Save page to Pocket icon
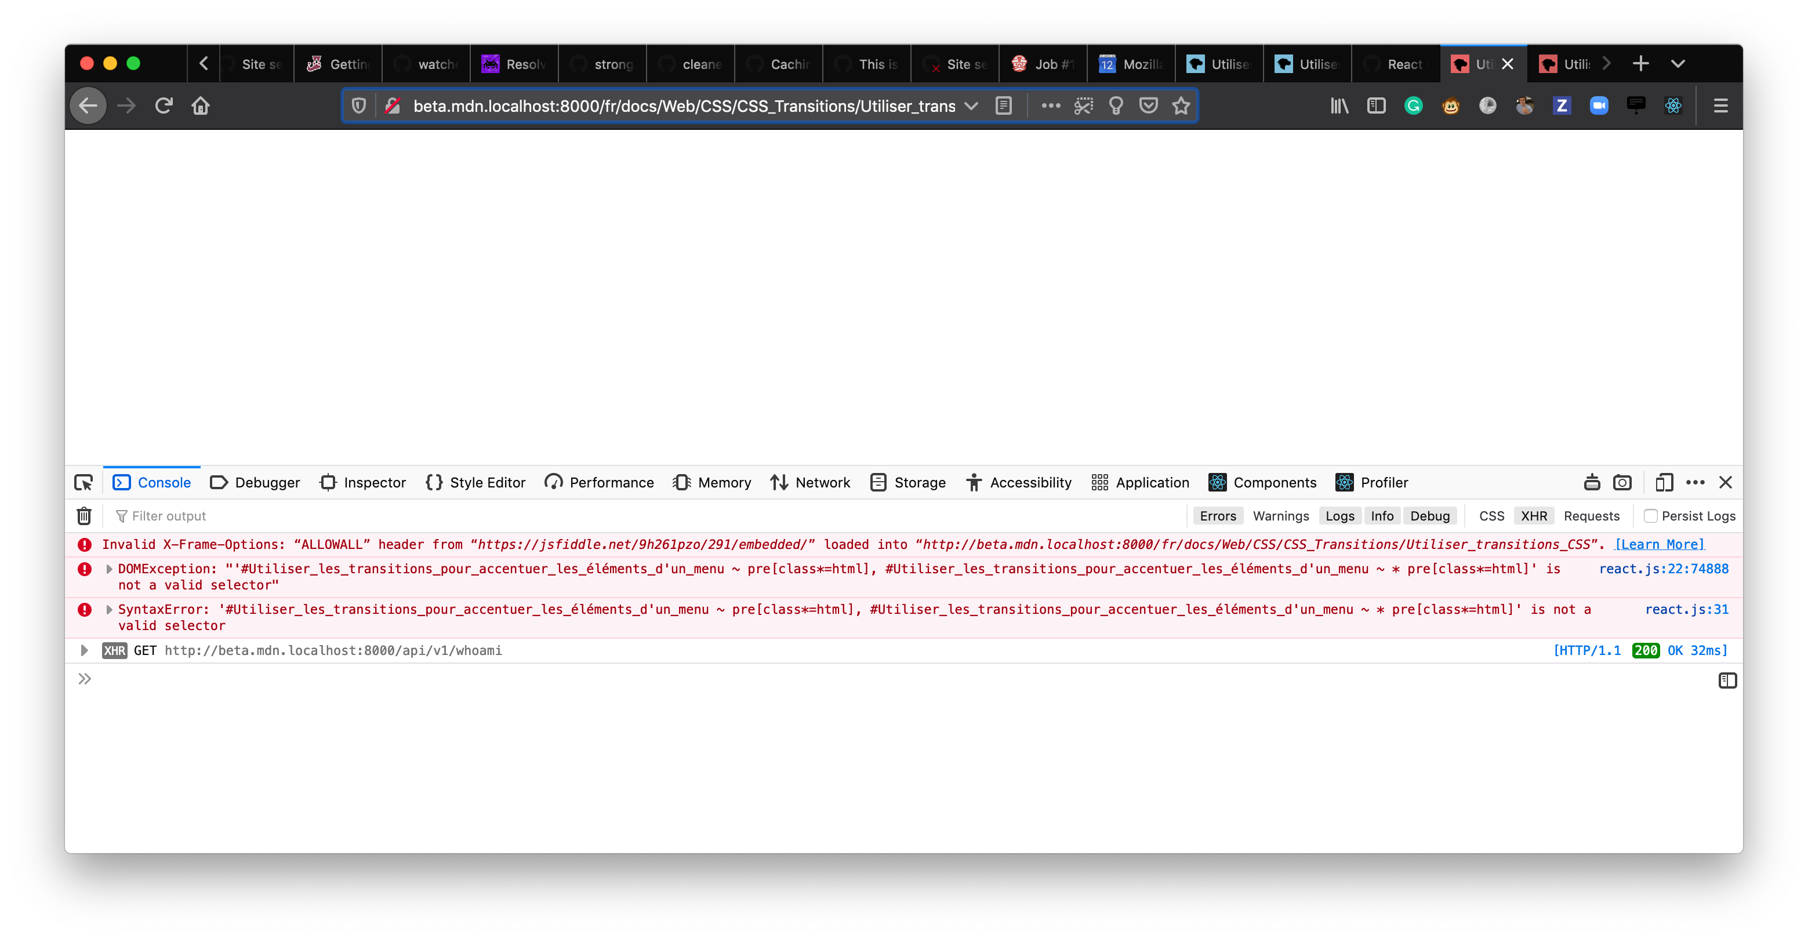This screenshot has width=1808, height=939. coord(1148,106)
